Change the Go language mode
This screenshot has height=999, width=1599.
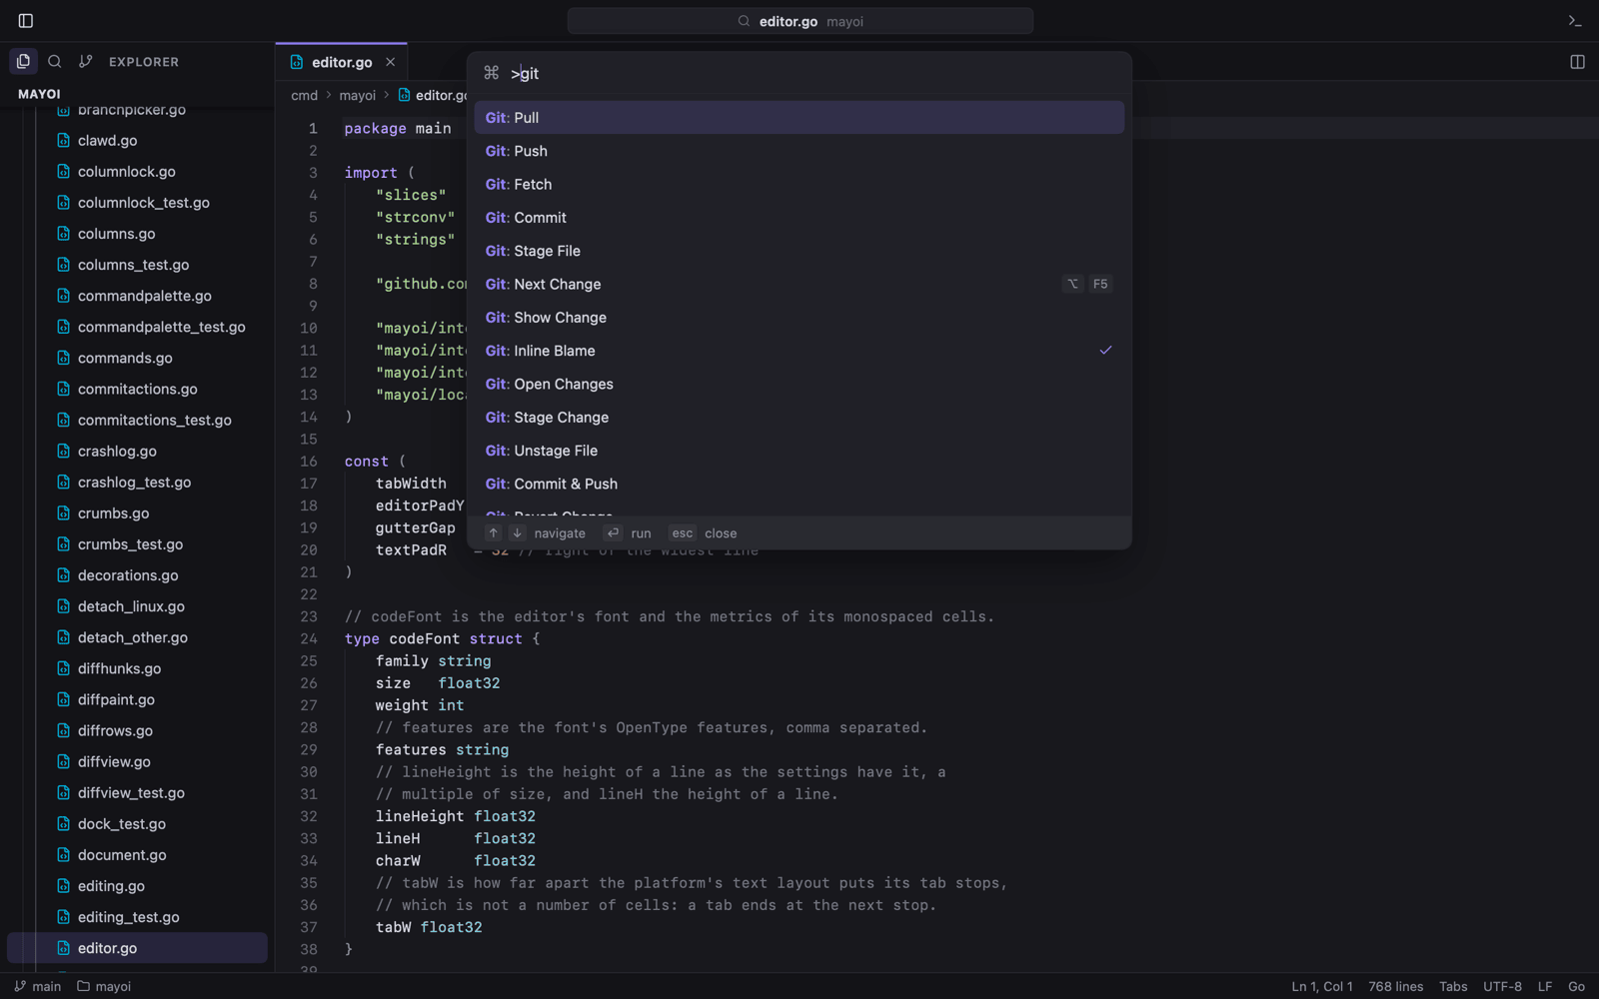(x=1576, y=986)
